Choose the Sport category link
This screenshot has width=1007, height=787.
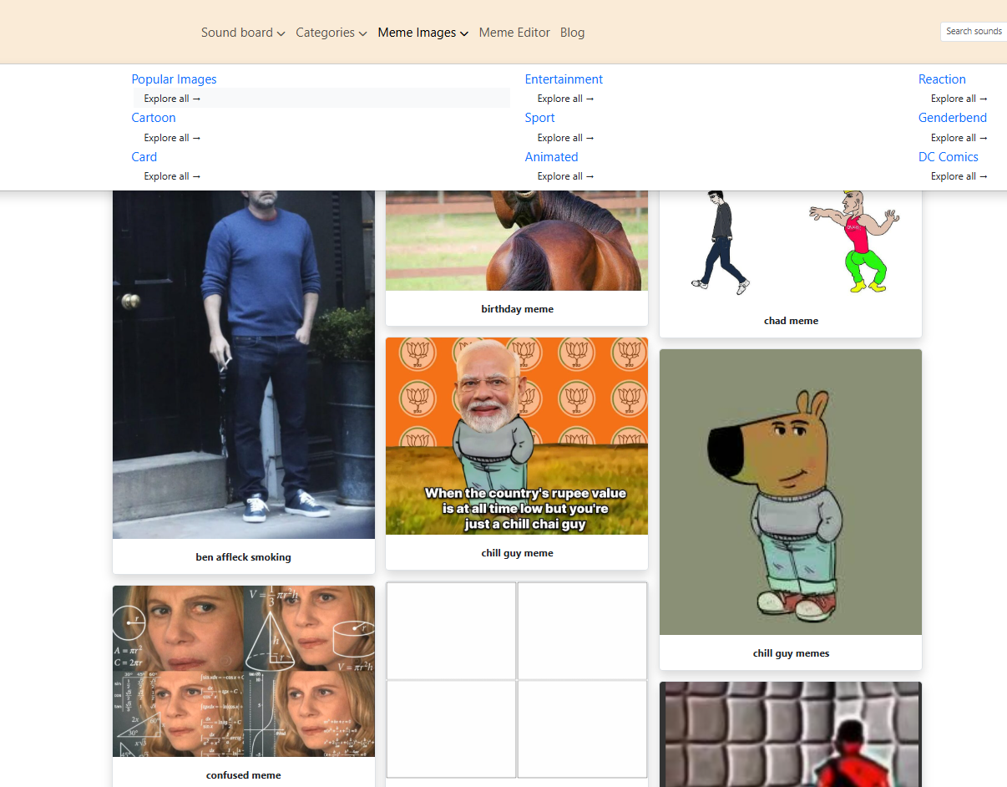539,118
